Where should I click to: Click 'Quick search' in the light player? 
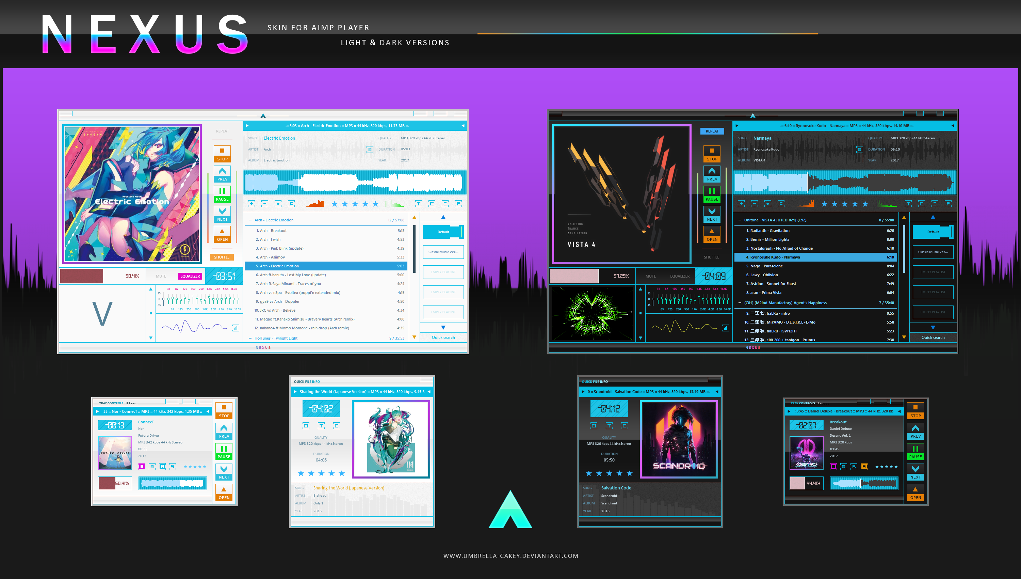pyautogui.click(x=443, y=338)
